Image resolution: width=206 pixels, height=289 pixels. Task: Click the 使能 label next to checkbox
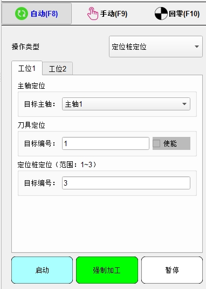pyautogui.click(x=170, y=143)
